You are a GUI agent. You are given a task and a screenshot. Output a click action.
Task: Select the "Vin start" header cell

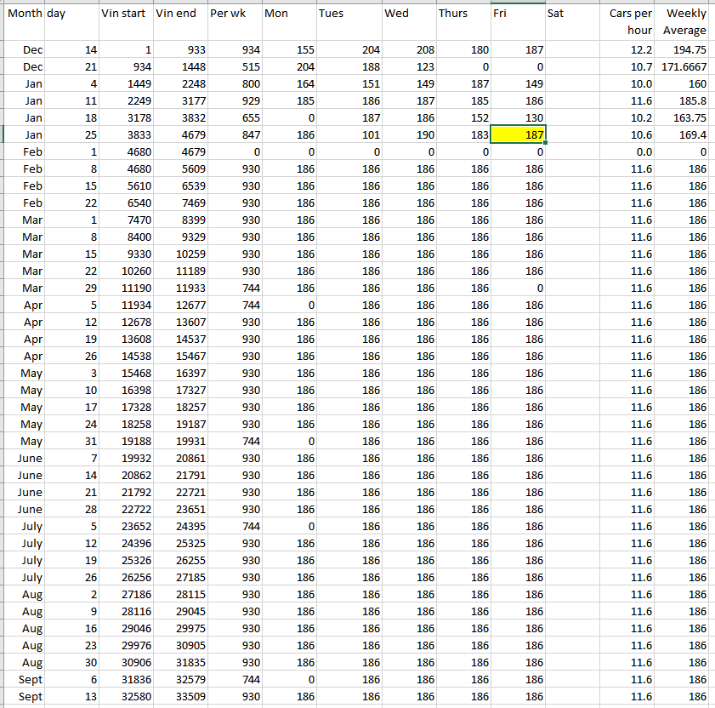tap(124, 14)
